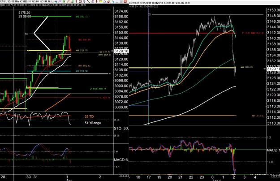Click the red vertical marker toolbar icon
Screen dimensions: 280x181
pos(76,1)
